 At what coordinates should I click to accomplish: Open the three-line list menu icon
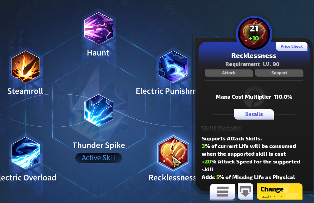[223, 191]
